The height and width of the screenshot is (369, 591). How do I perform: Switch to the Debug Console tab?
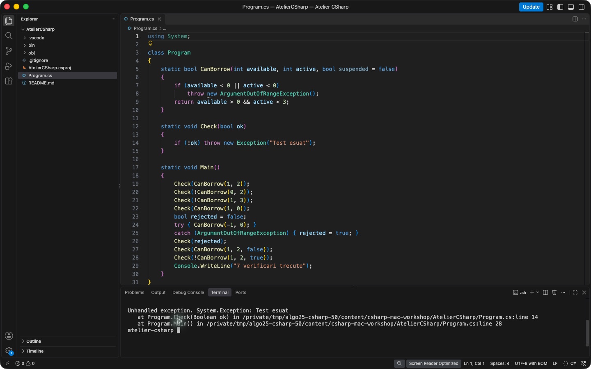(188, 292)
